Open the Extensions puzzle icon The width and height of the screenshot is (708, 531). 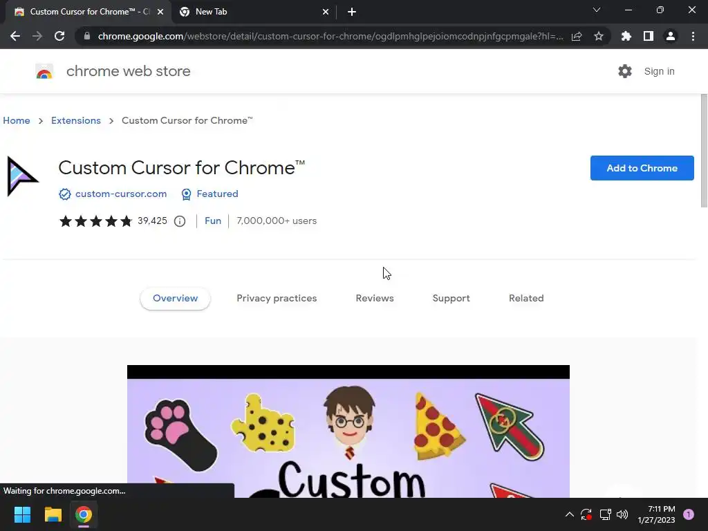(626, 36)
